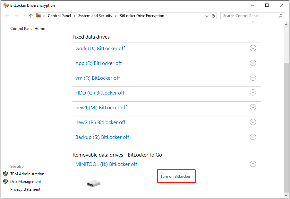290x199 pixels.
Task: Click the Turn on BitLocker link
Action: tap(175, 176)
